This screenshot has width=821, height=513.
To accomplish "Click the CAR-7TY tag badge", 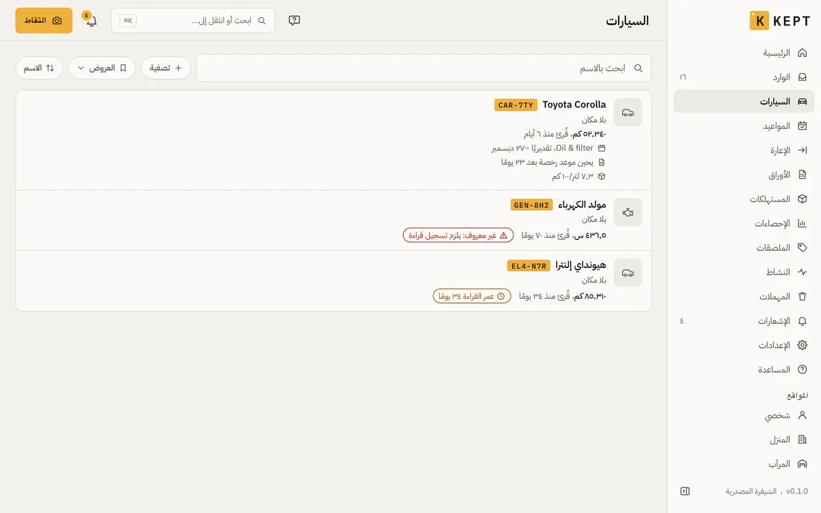I will [x=516, y=105].
